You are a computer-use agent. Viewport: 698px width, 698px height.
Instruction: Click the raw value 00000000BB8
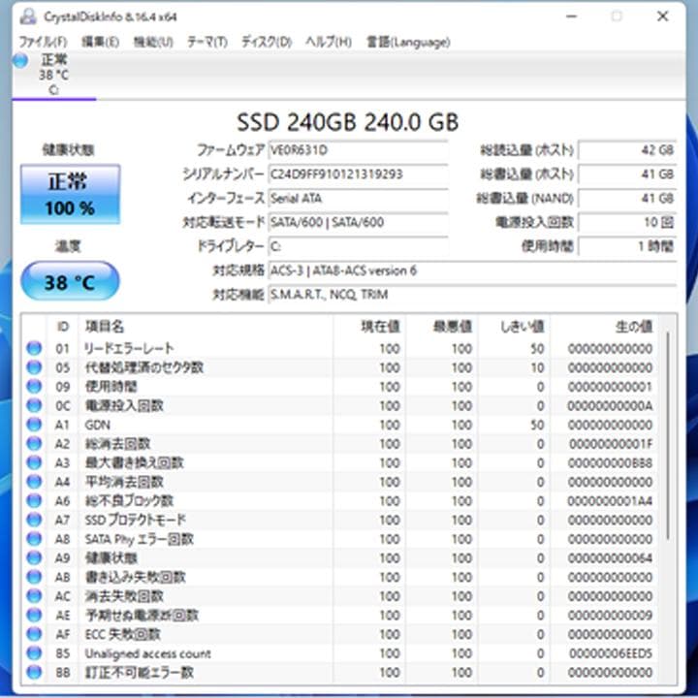click(x=610, y=462)
